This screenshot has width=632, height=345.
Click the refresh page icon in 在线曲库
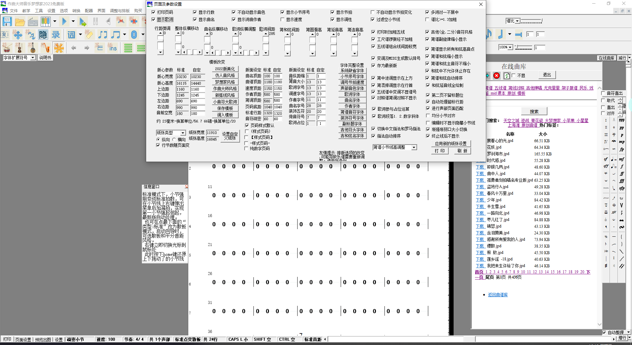coord(507,76)
